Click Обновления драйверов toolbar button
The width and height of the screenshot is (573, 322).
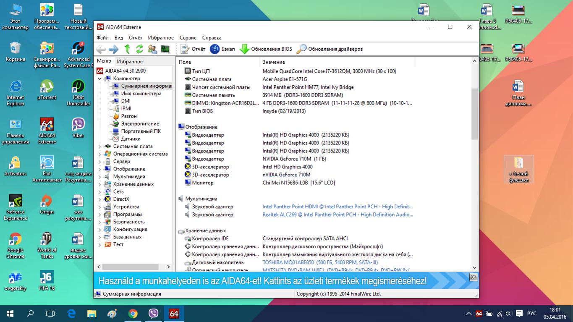coord(330,49)
